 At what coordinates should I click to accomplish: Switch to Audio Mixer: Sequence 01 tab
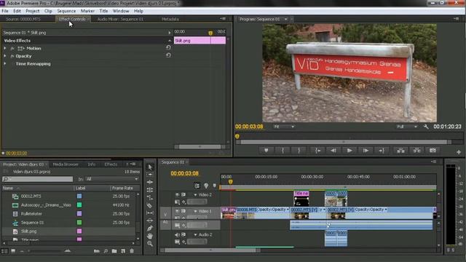[x=120, y=19]
